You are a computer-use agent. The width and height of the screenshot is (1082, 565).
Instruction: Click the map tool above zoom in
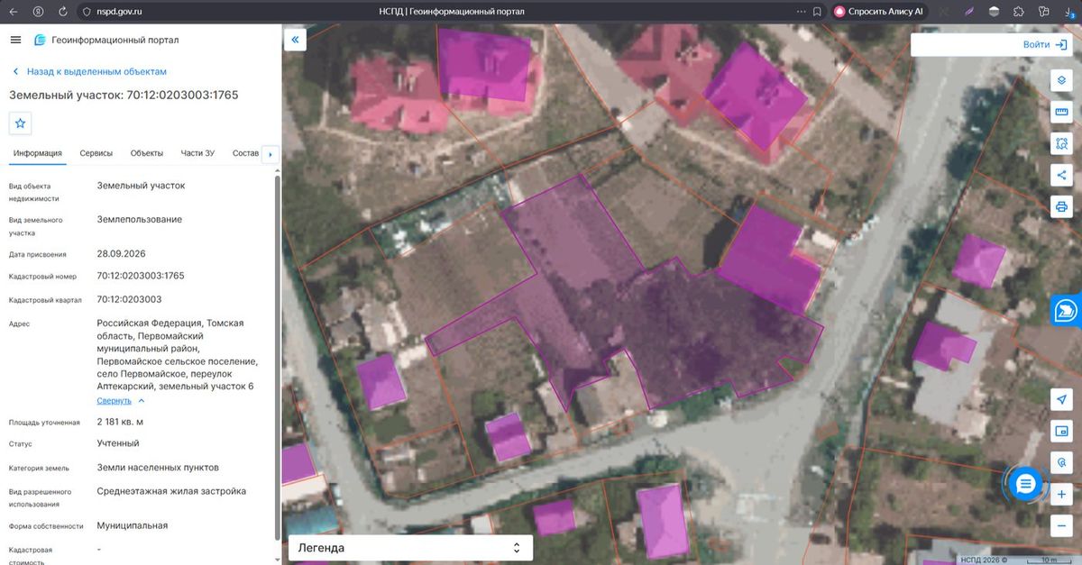[x=1061, y=463]
